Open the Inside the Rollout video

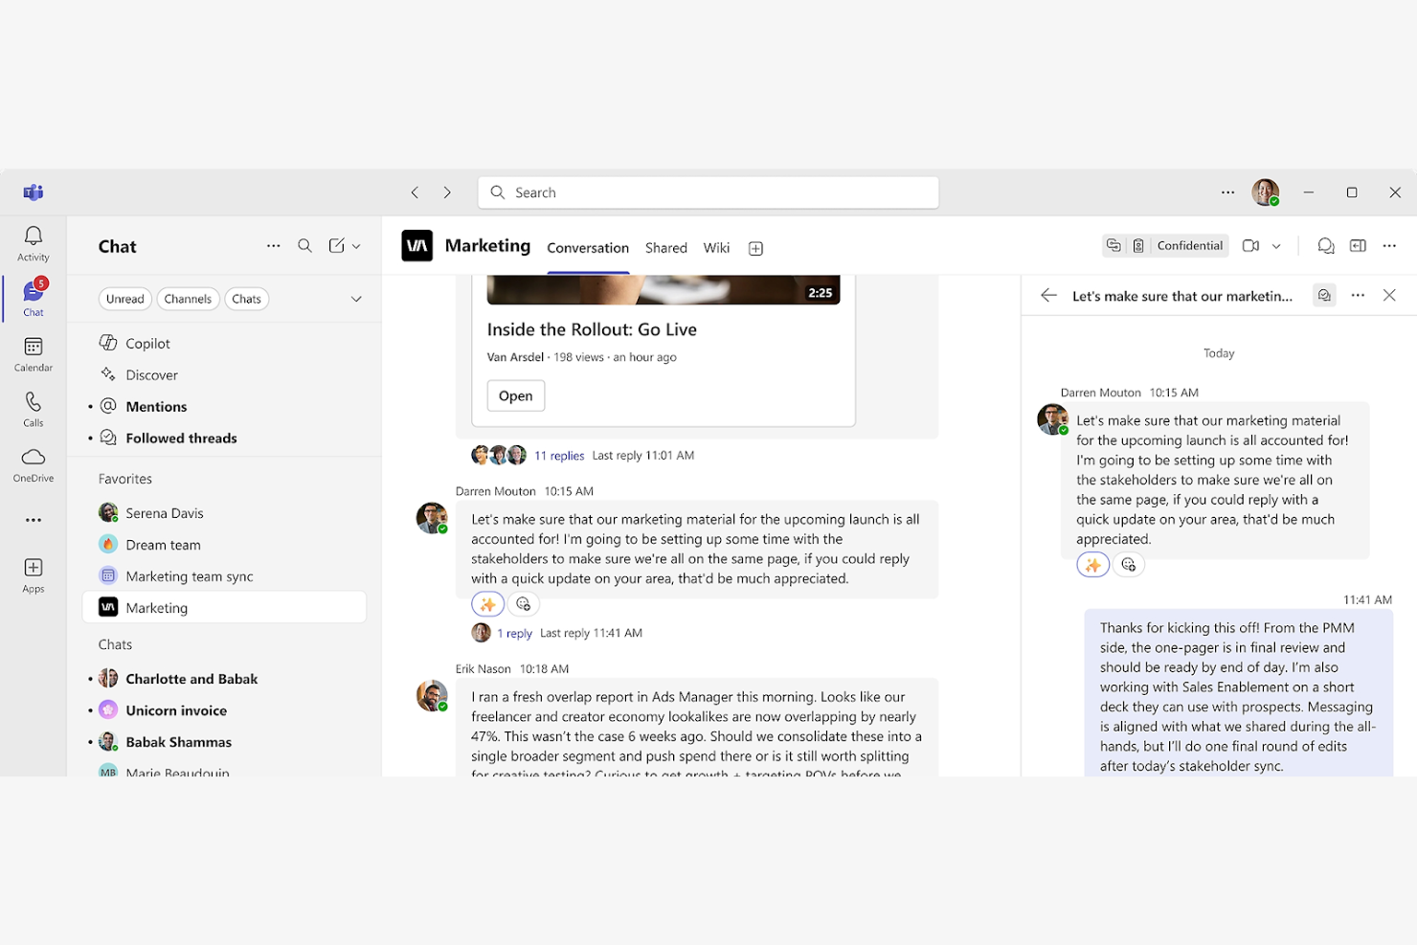(515, 394)
